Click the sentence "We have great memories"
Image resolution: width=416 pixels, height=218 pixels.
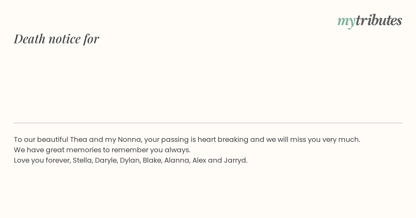pyautogui.click(x=102, y=150)
